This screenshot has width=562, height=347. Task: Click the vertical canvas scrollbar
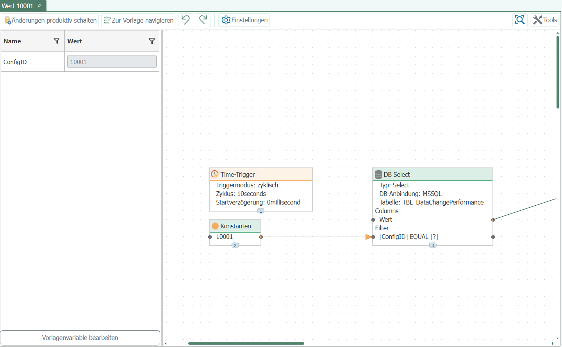point(558,72)
